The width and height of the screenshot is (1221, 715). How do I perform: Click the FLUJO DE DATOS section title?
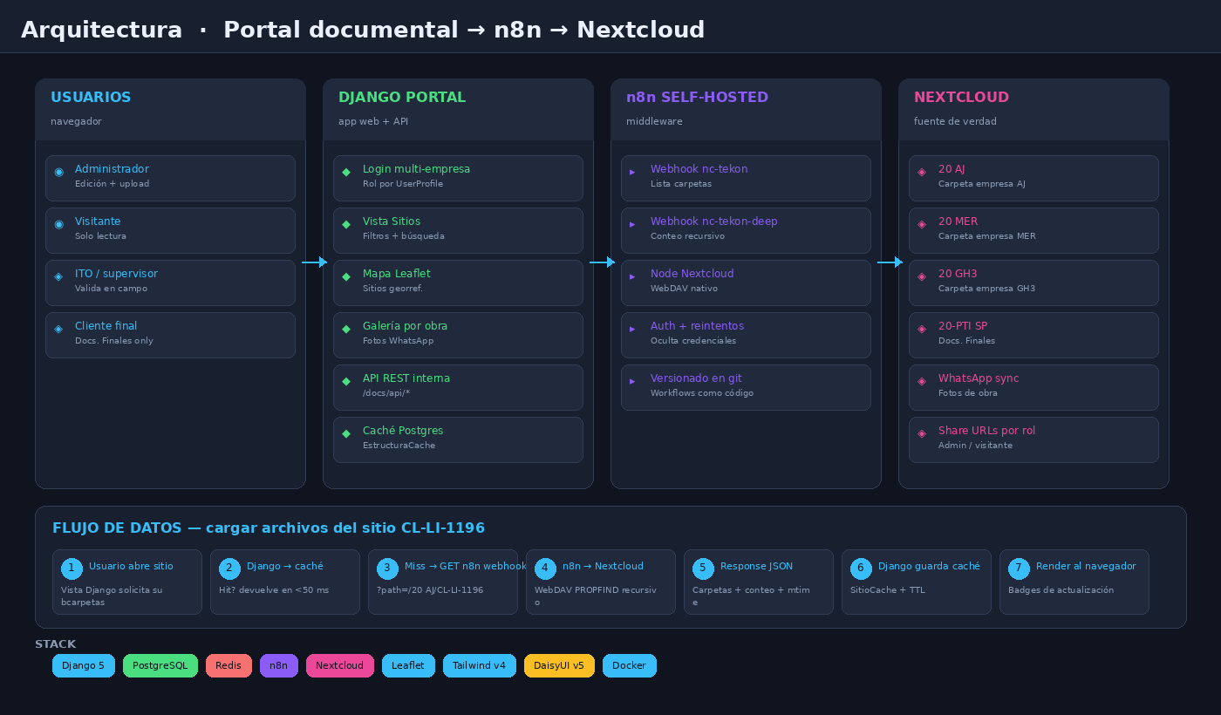click(269, 528)
